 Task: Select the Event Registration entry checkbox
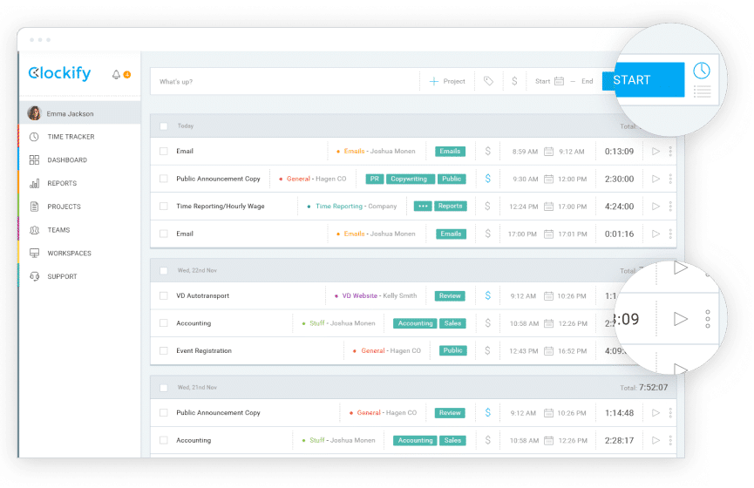coord(163,350)
